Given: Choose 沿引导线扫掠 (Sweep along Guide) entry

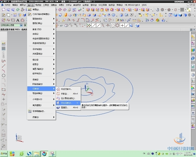Looking at the screenshot, I should coord(68,98).
